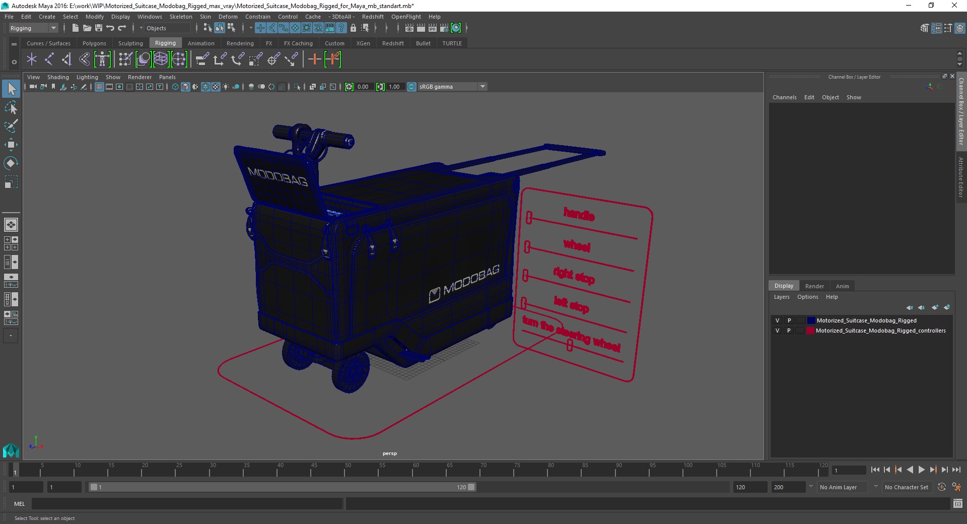The image size is (967, 524).
Task: Click the Locator star shelf icon
Action: click(32, 59)
